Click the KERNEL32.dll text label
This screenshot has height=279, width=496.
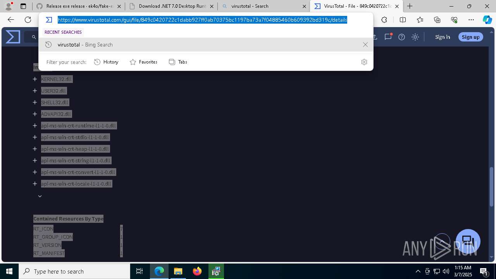coord(57,79)
